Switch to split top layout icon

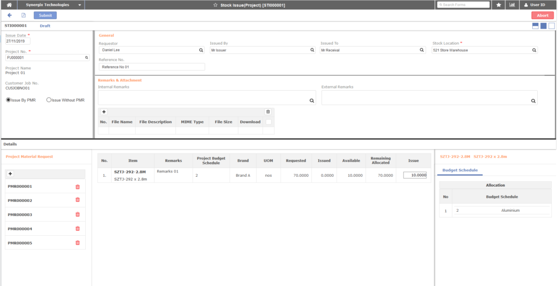(x=535, y=26)
